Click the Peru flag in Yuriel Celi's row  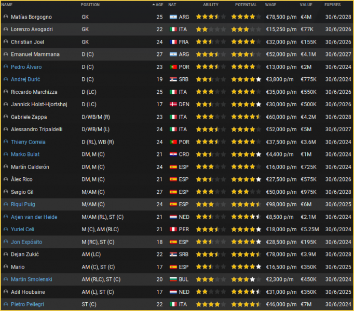coord(173,230)
